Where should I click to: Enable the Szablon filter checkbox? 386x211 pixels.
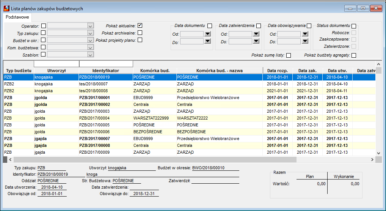(43, 54)
